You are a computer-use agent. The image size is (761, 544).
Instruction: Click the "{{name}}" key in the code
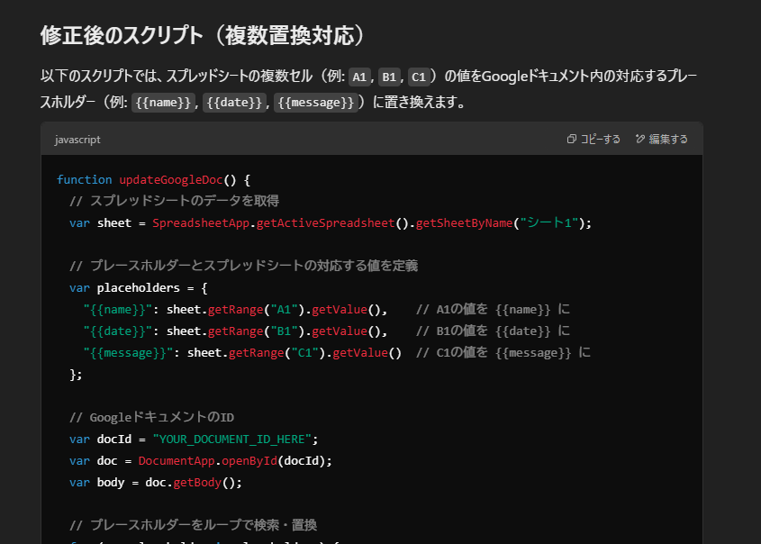tap(118, 310)
